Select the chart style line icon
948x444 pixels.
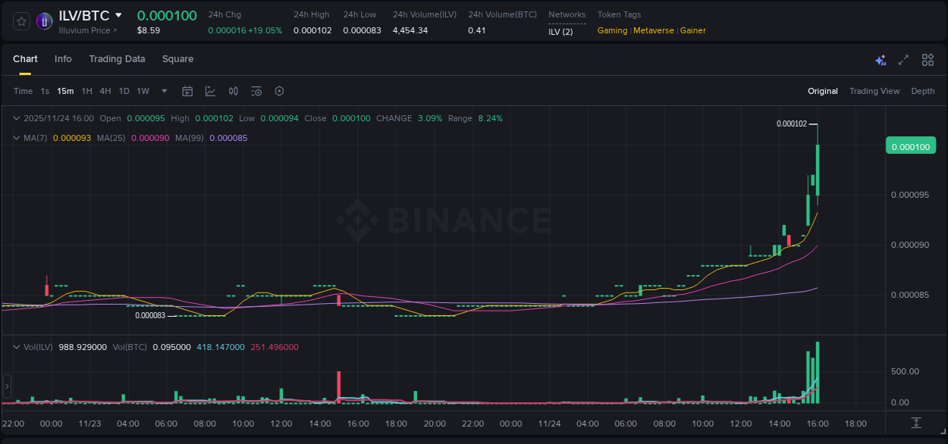tap(210, 91)
